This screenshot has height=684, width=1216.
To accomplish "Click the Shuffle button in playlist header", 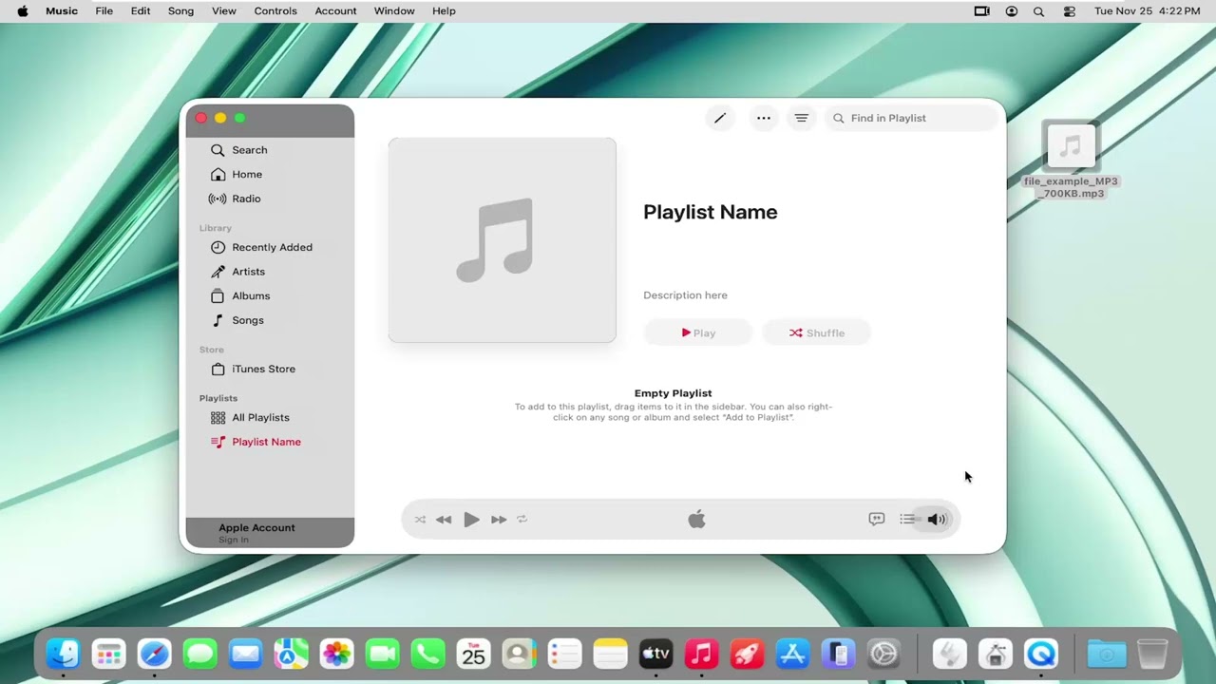I will 817,332.
